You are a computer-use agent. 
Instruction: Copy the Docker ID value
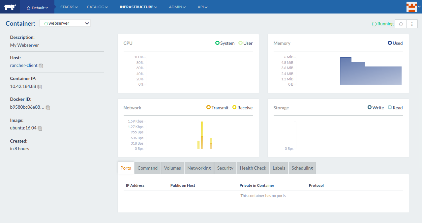48,107
